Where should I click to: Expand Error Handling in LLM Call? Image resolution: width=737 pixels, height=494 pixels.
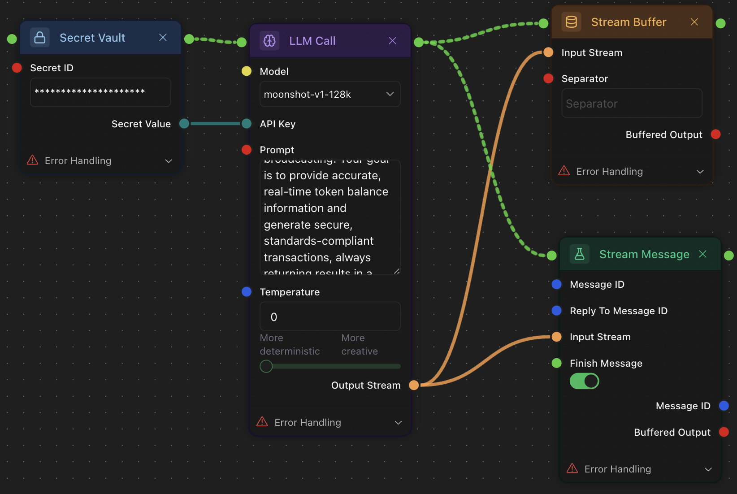click(x=330, y=422)
